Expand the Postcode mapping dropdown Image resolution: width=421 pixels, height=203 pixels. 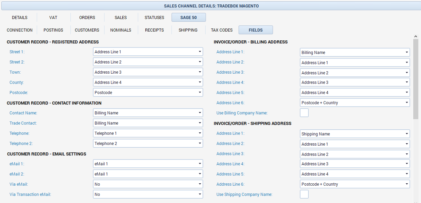[x=148, y=93]
